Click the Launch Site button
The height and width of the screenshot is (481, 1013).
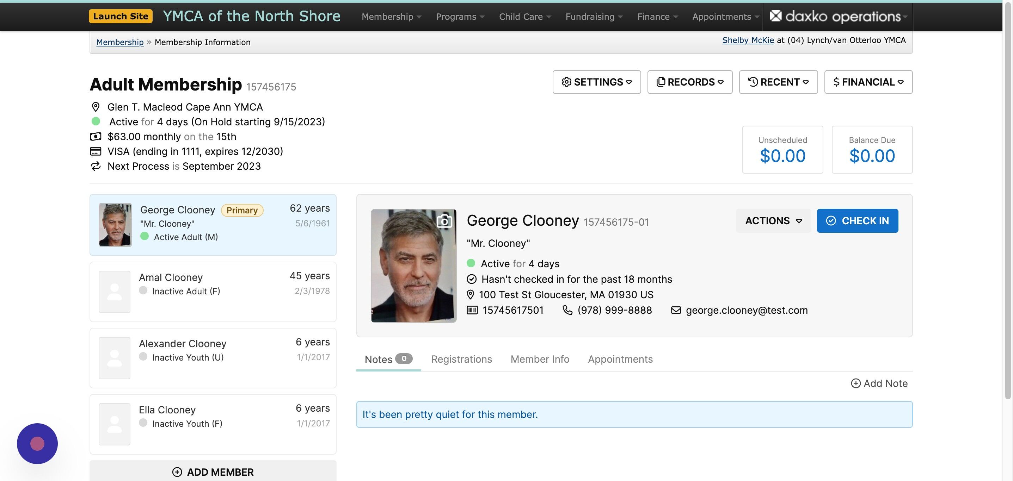coord(121,16)
